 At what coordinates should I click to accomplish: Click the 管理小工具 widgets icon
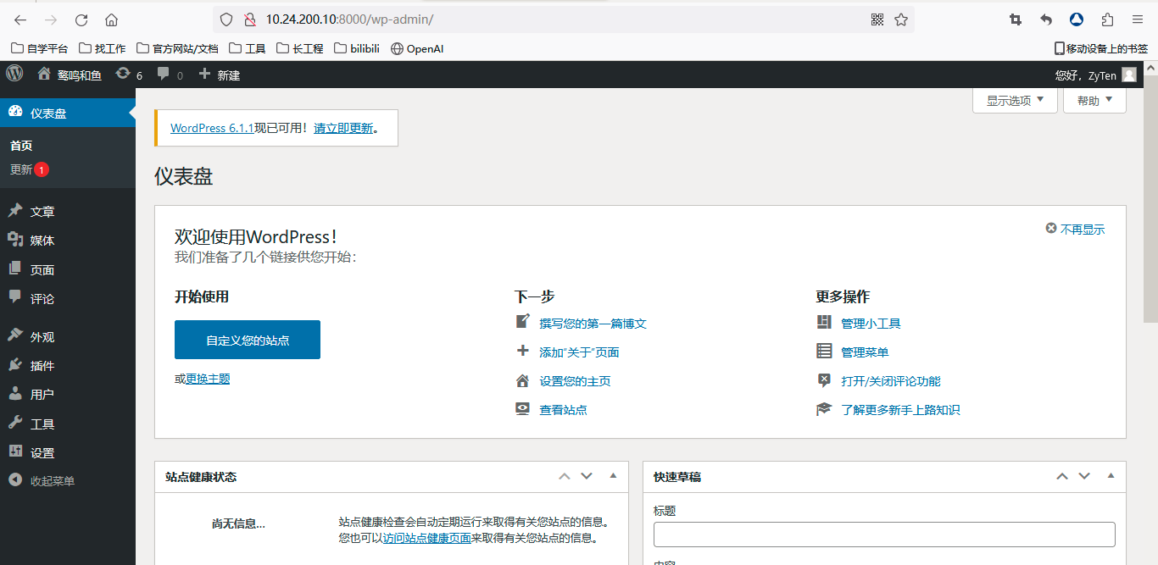(x=824, y=323)
